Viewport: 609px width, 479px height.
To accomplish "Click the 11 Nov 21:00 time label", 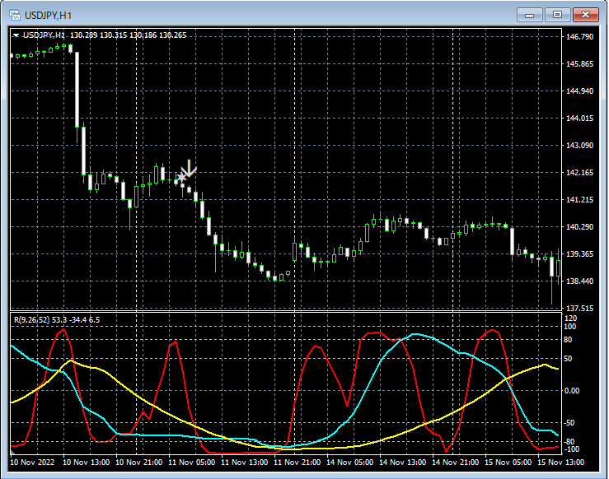I will click(297, 463).
